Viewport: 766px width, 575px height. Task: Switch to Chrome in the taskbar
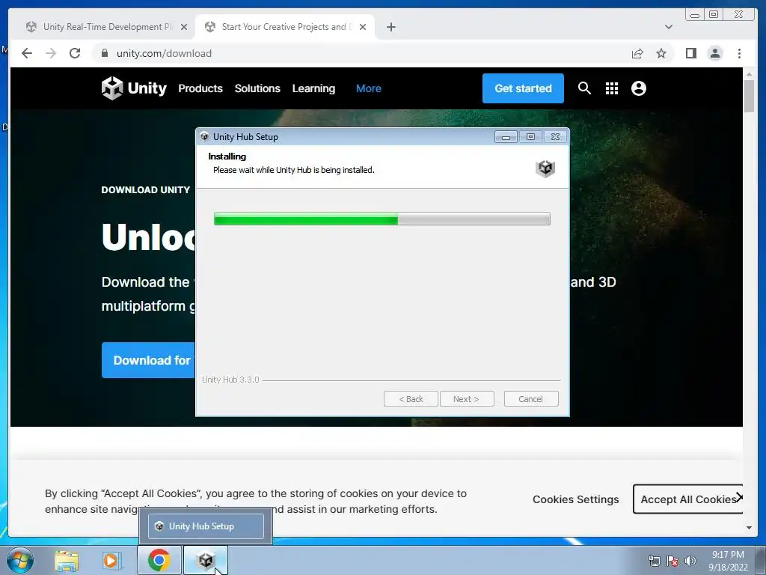point(159,560)
